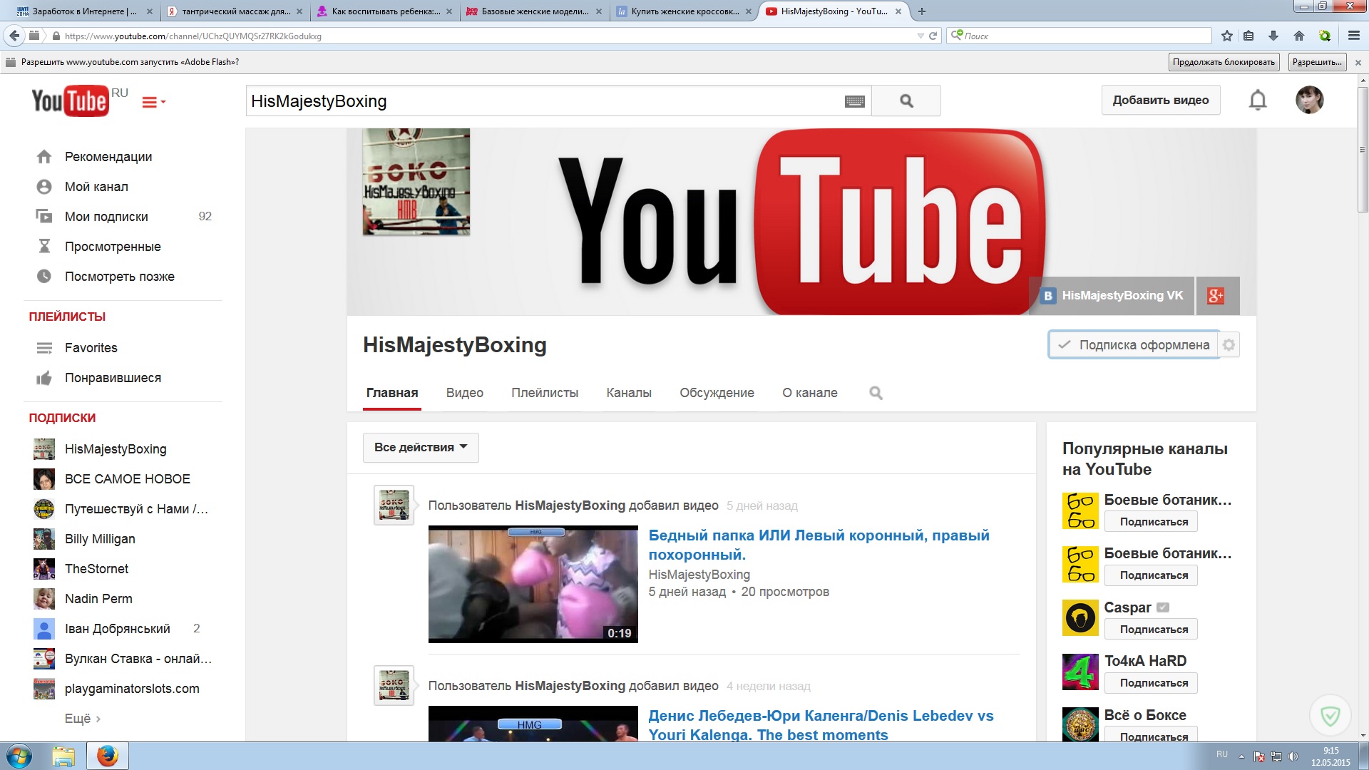This screenshot has width=1369, height=770.
Task: Click the Добавить видео button
Action: (1160, 101)
